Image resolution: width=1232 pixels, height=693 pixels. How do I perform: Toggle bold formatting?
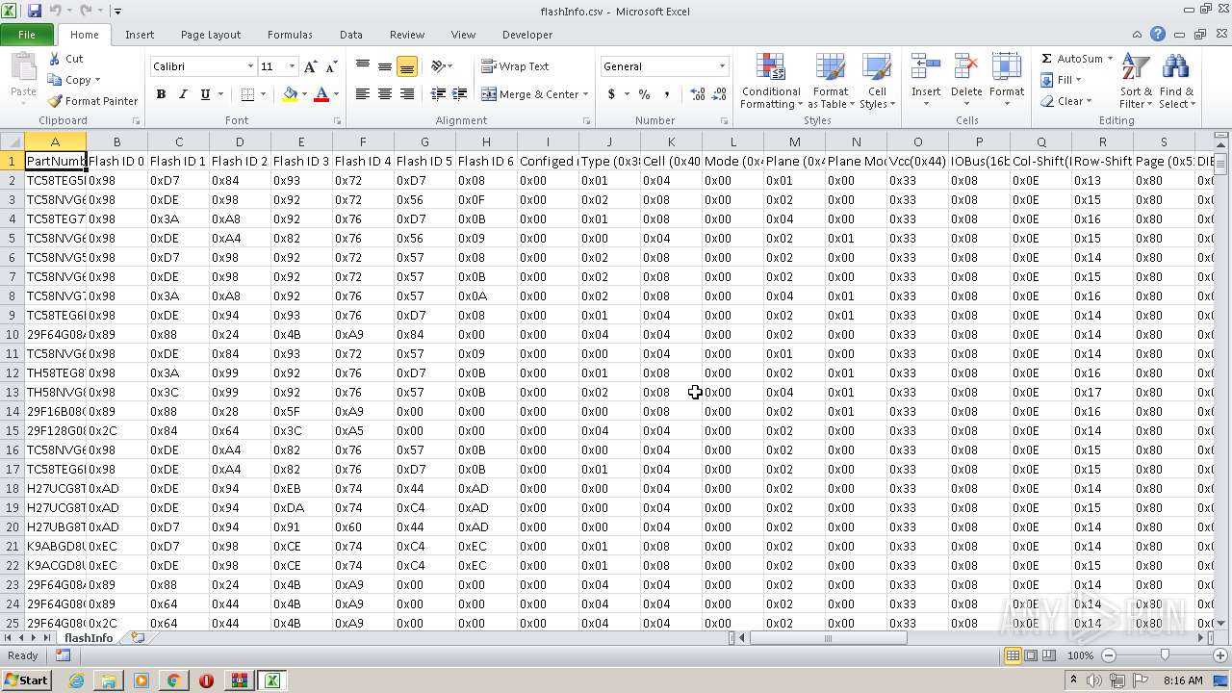tap(161, 94)
